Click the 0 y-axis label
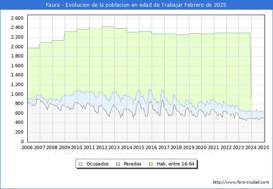Screen dimensions: 273x189 [22, 142]
